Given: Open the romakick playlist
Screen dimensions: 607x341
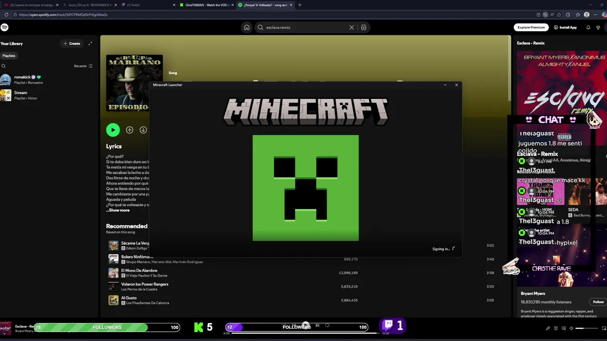Looking at the screenshot, I should (47, 80).
